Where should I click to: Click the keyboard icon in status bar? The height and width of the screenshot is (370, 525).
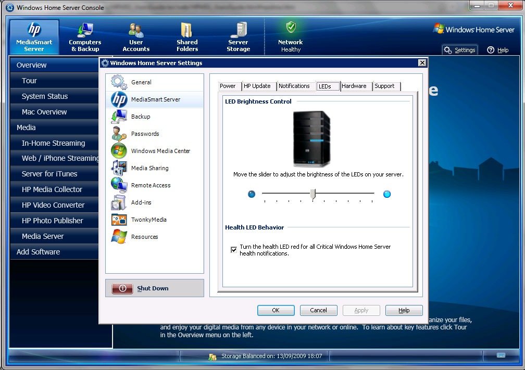point(501,355)
